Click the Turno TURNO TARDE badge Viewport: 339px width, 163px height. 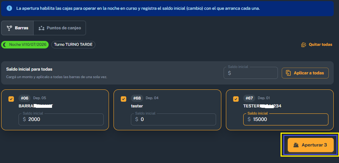click(73, 45)
